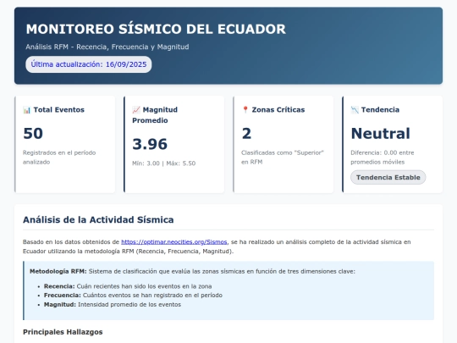Click the Última actualización: 16/09/2025 badge
457x343 pixels.
click(89, 64)
